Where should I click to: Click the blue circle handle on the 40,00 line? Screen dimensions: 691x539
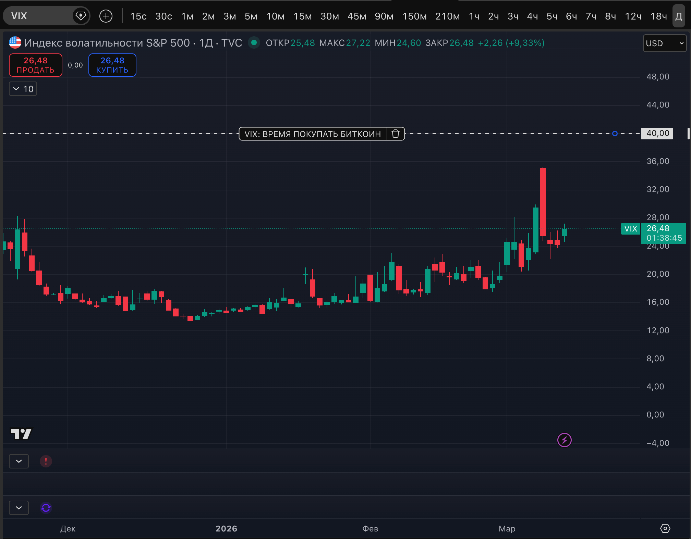click(x=615, y=134)
